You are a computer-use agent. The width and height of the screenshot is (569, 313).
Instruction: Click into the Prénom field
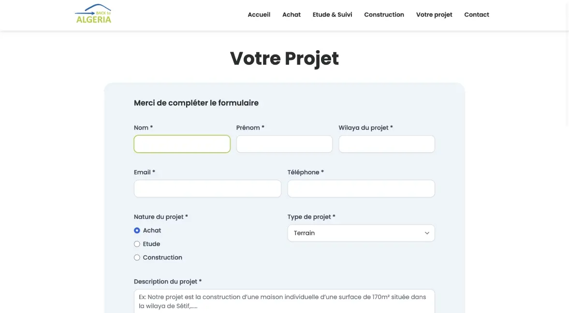284,144
